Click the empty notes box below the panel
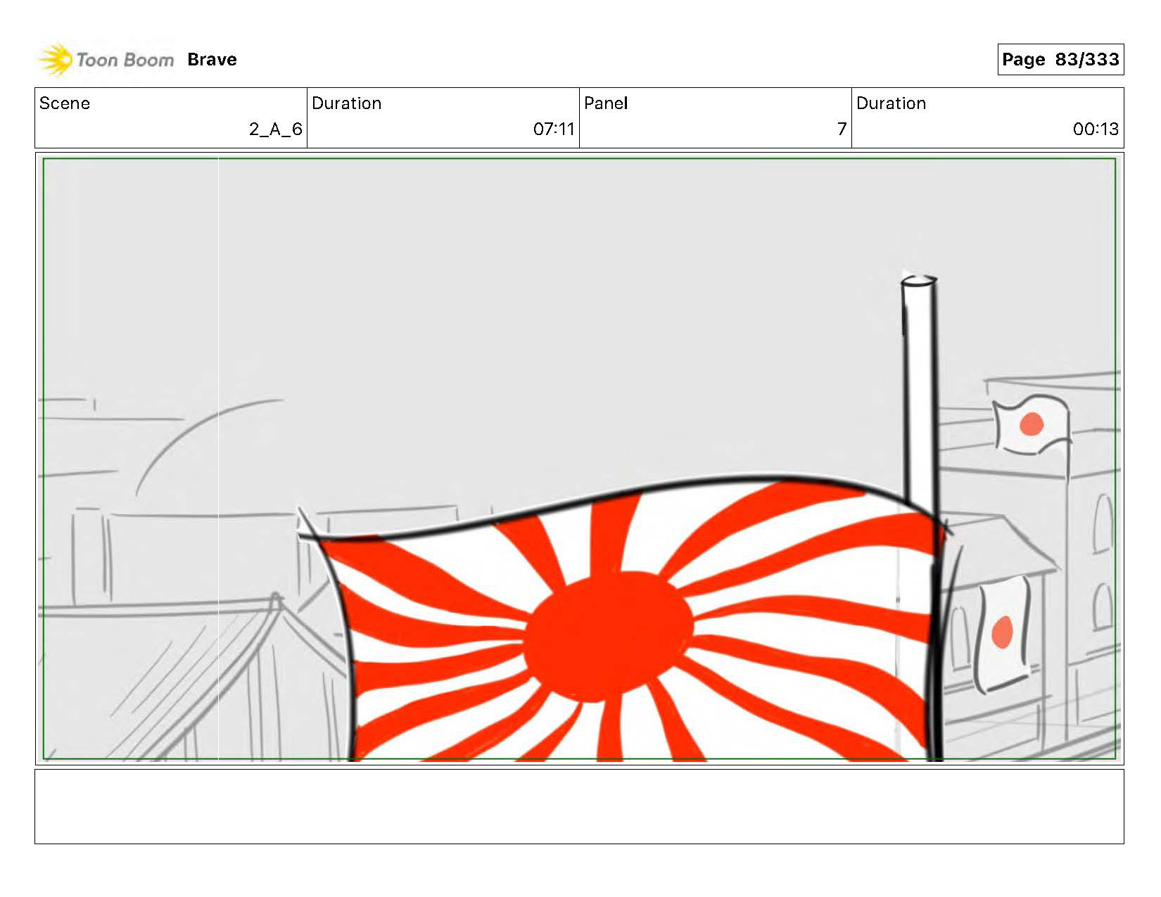The image size is (1161, 897). [x=579, y=806]
